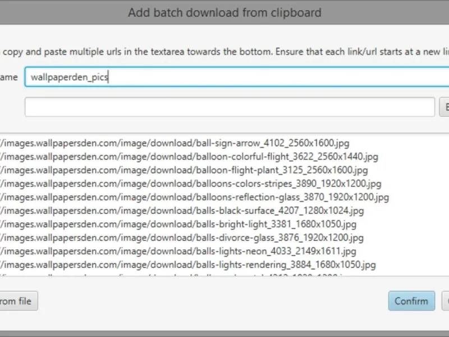Click the balloon-colorful-flight_3622 URL line

[189, 157]
